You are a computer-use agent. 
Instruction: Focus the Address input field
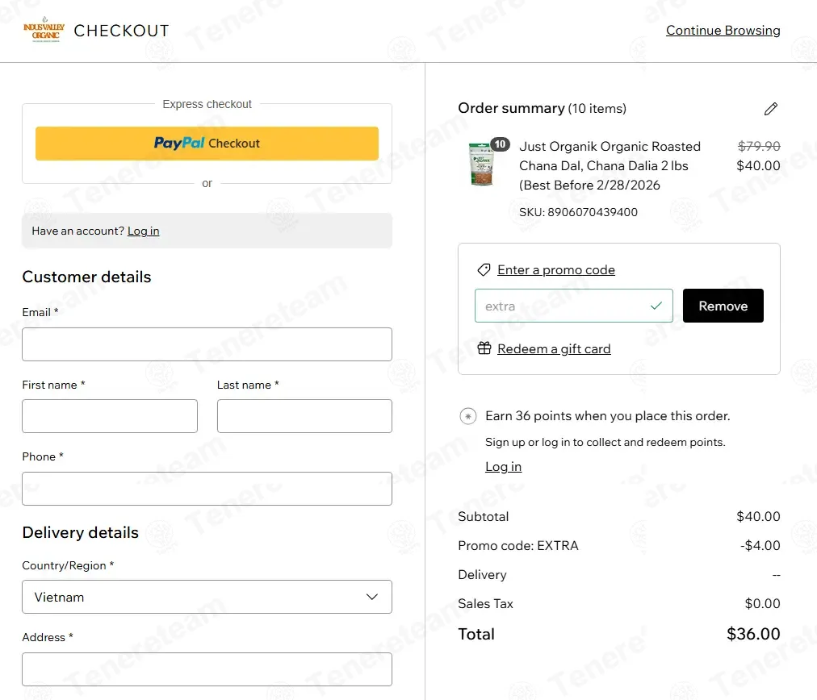click(207, 669)
